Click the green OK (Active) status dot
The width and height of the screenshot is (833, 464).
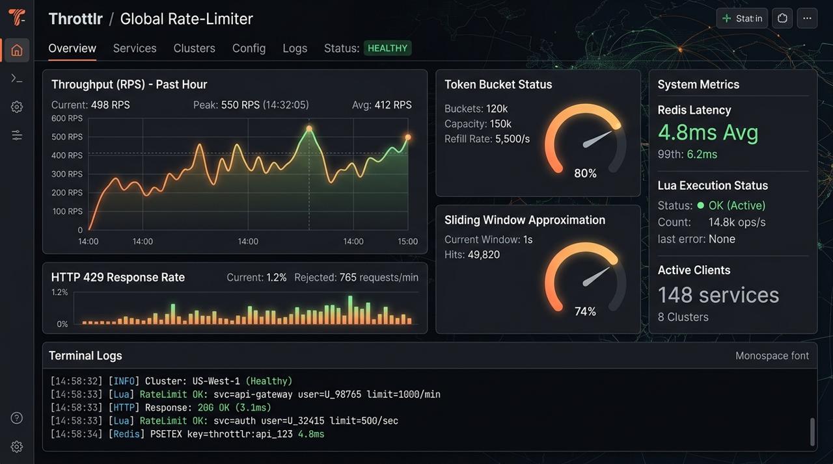[x=701, y=205]
